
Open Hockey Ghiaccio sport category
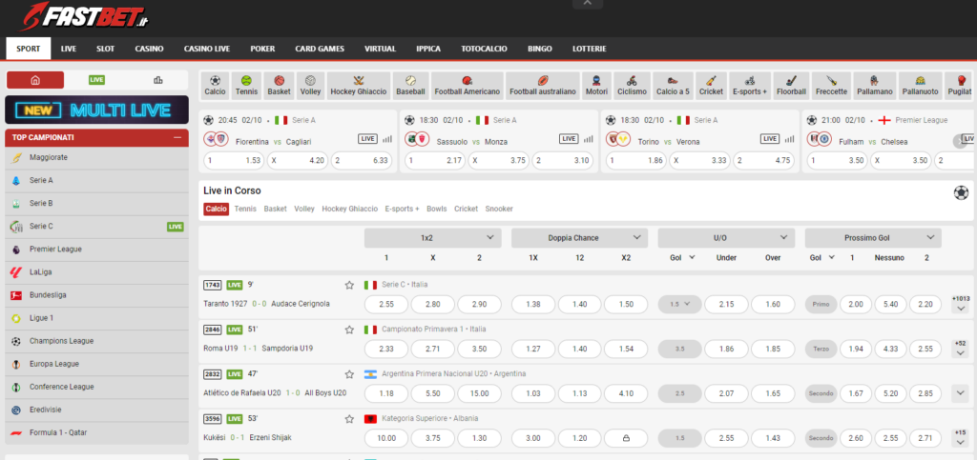(359, 86)
